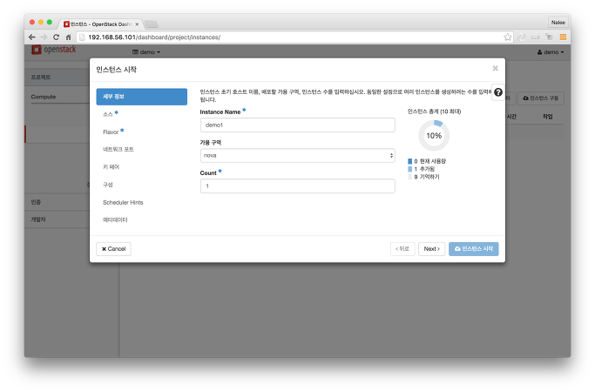Bookmark page with star icon
The height and width of the screenshot is (392, 595).
(507, 37)
